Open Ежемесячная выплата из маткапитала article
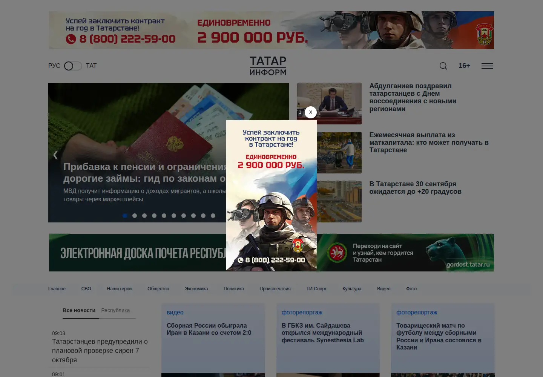 point(429,143)
